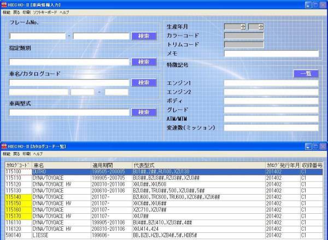Viewport: 328px width, 240px height.
Task: Select yellow-highlighted catalog code 115170
Action: click(x=19, y=216)
